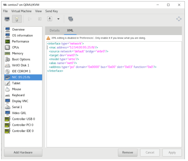Click the Run virtual machine play icon
This screenshot has width=188, height=161.
click(30, 19)
